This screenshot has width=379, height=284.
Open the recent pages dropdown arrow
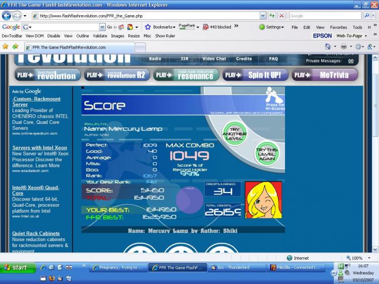tap(25, 16)
